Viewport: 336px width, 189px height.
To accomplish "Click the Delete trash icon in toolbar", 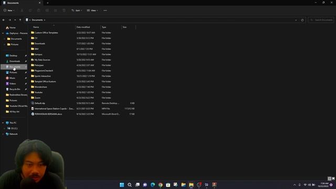I will click(x=64, y=10).
